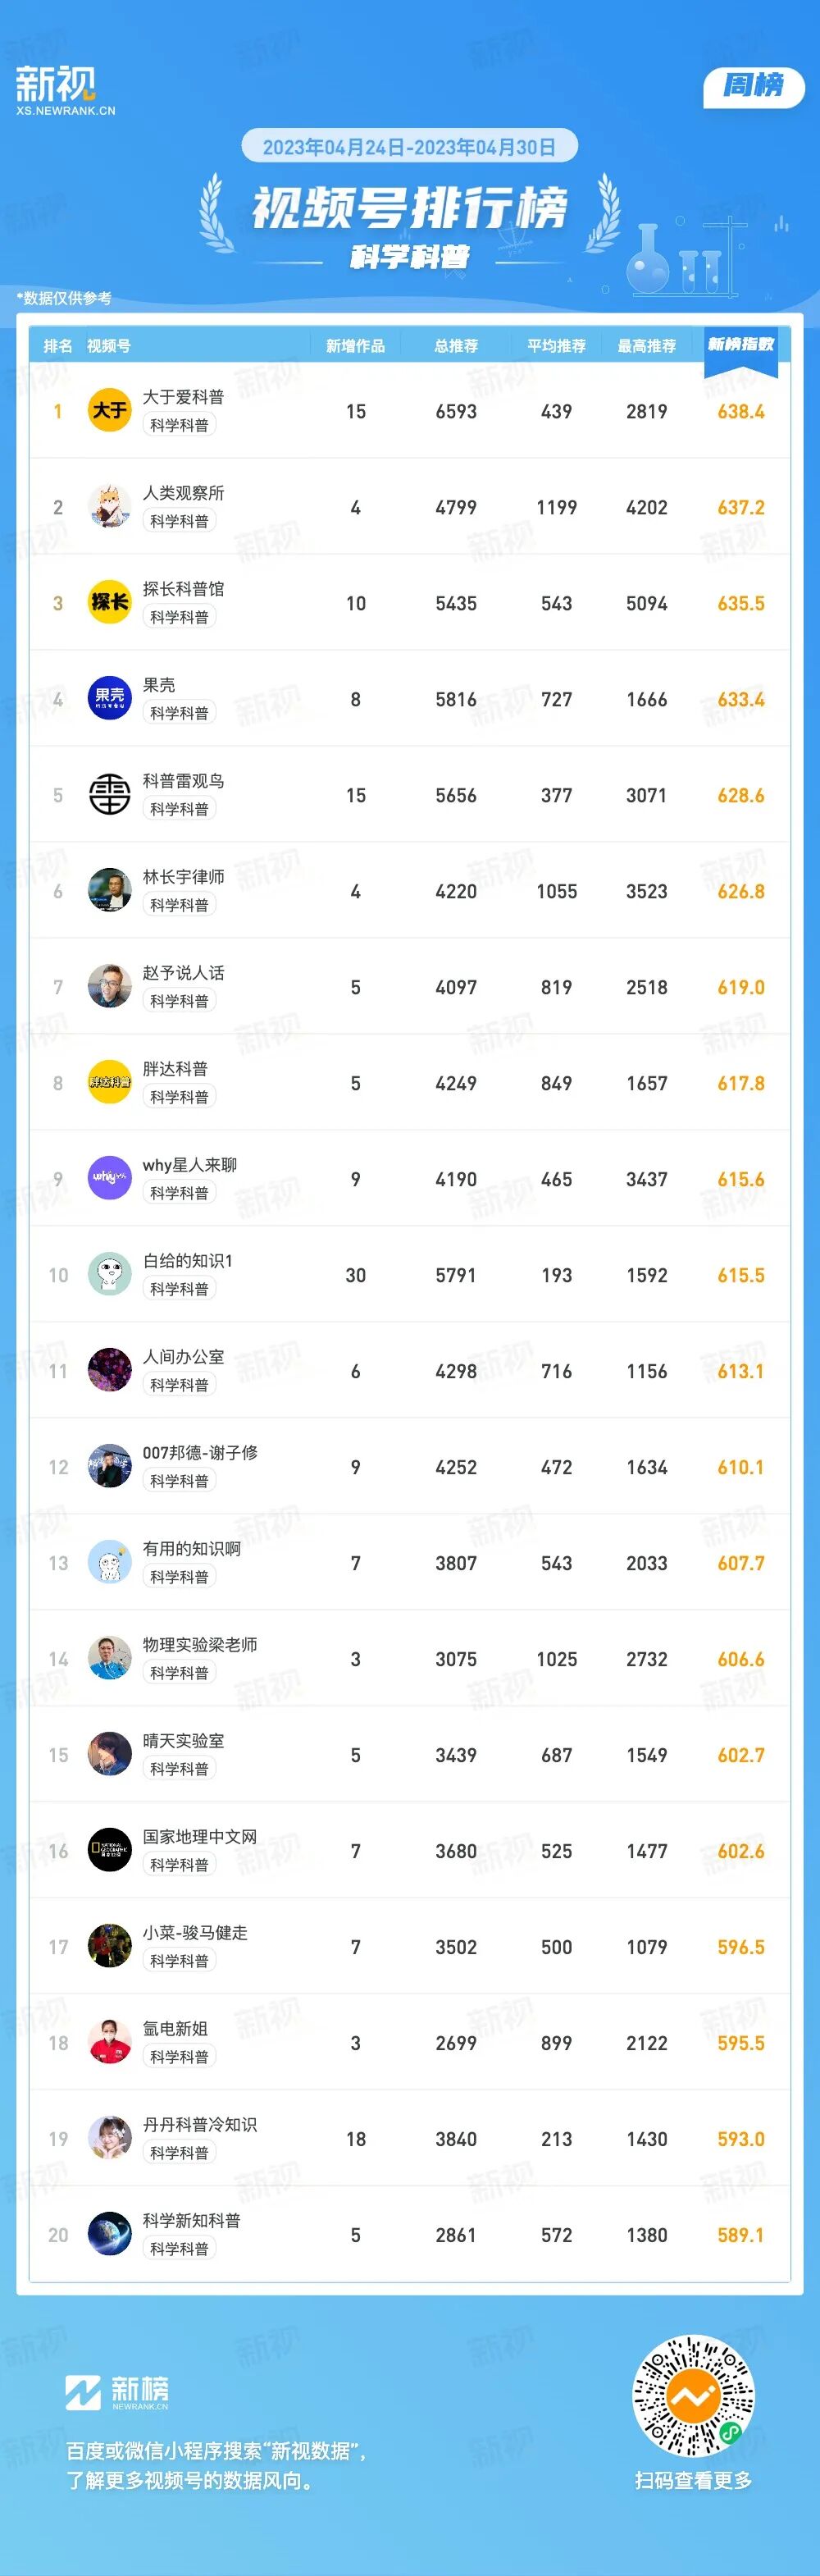Select the 探长科普馆 avatar icon
The height and width of the screenshot is (2576, 820).
click(110, 602)
